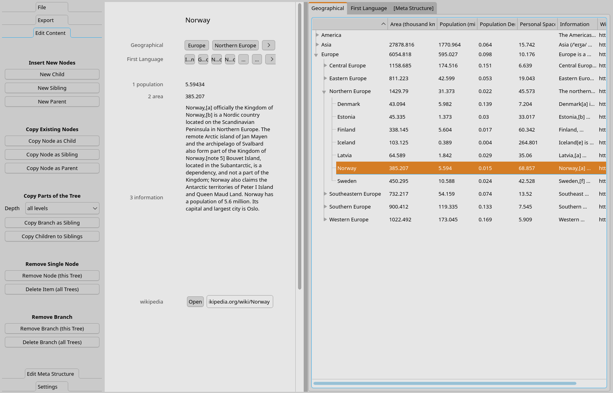Expand the Central Europe node
The width and height of the screenshot is (613, 393).
point(325,65)
